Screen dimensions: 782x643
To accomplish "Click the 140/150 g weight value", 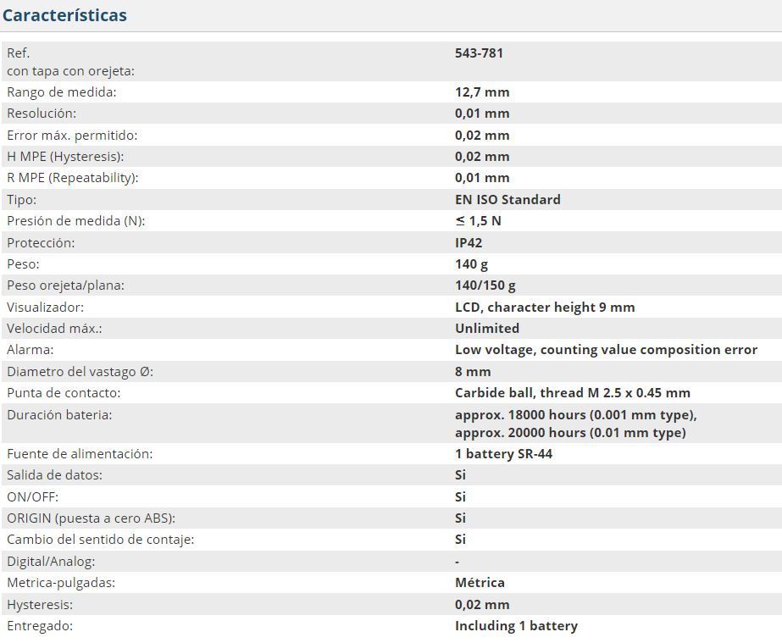I will click(485, 285).
